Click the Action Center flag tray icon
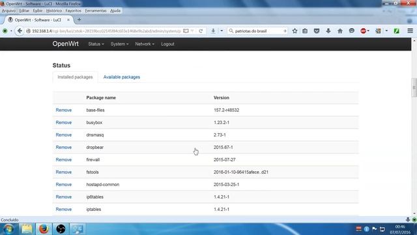The image size is (417, 235). (375, 229)
